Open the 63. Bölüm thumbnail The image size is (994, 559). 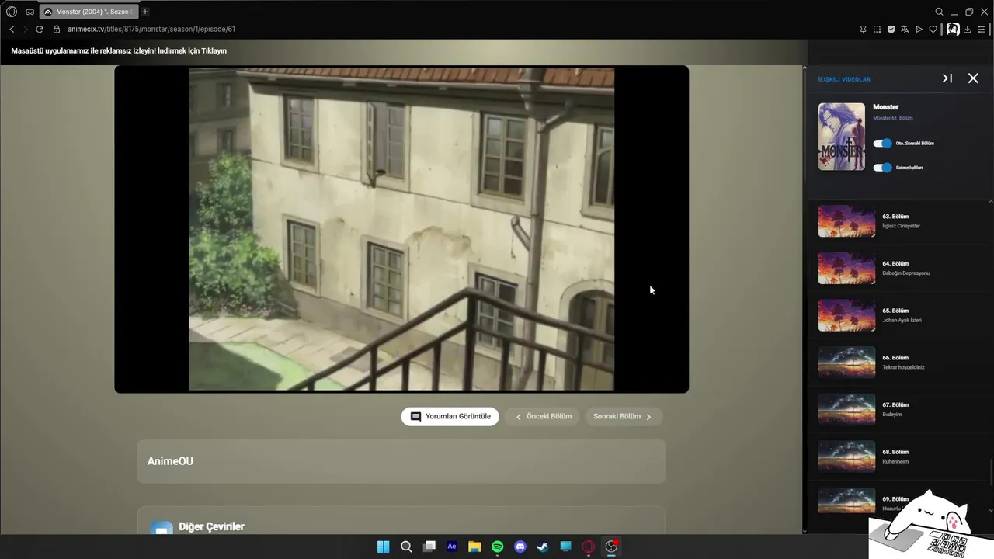click(846, 221)
